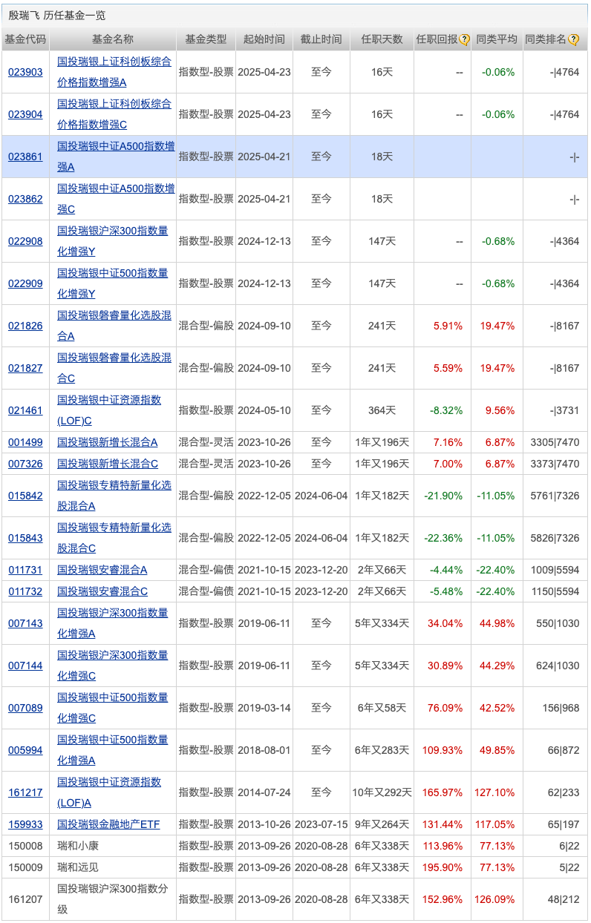Open fund code 023903 link
Screen dimensions: 591x923
tap(25, 72)
